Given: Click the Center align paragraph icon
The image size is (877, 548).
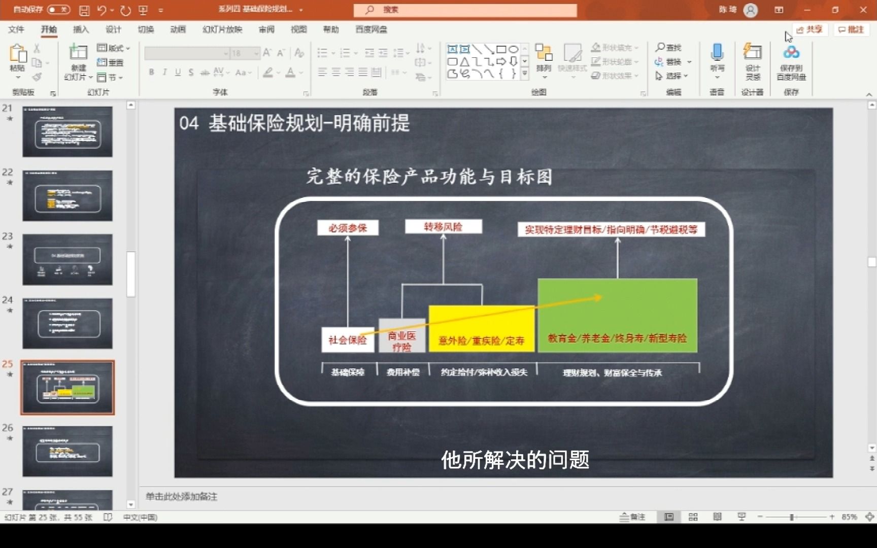Looking at the screenshot, I should [336, 73].
